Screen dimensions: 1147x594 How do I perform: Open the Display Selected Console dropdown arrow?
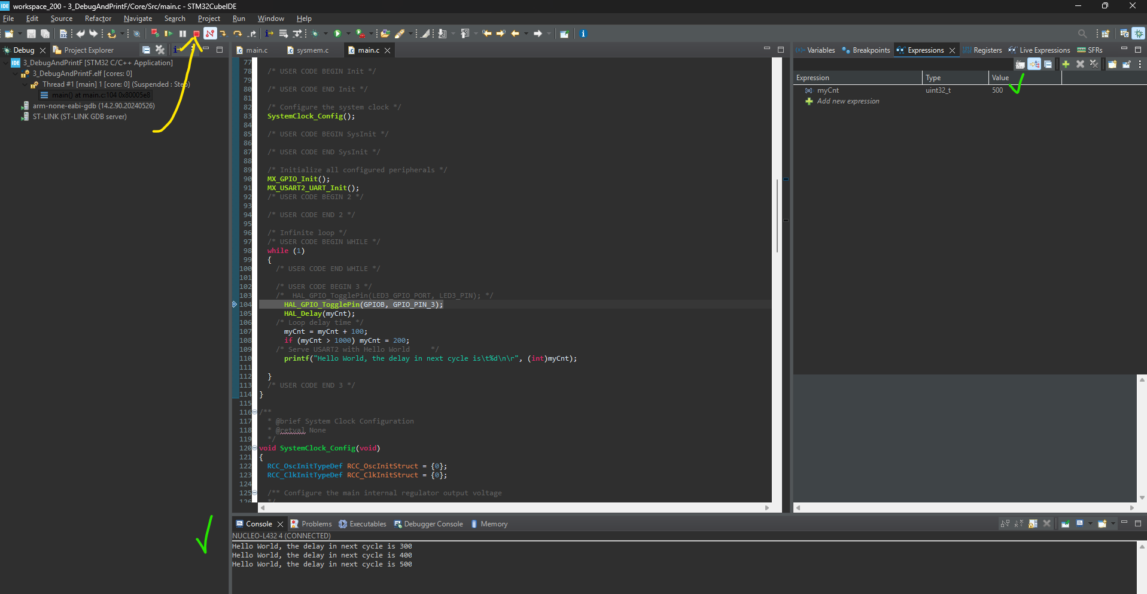coord(1090,524)
